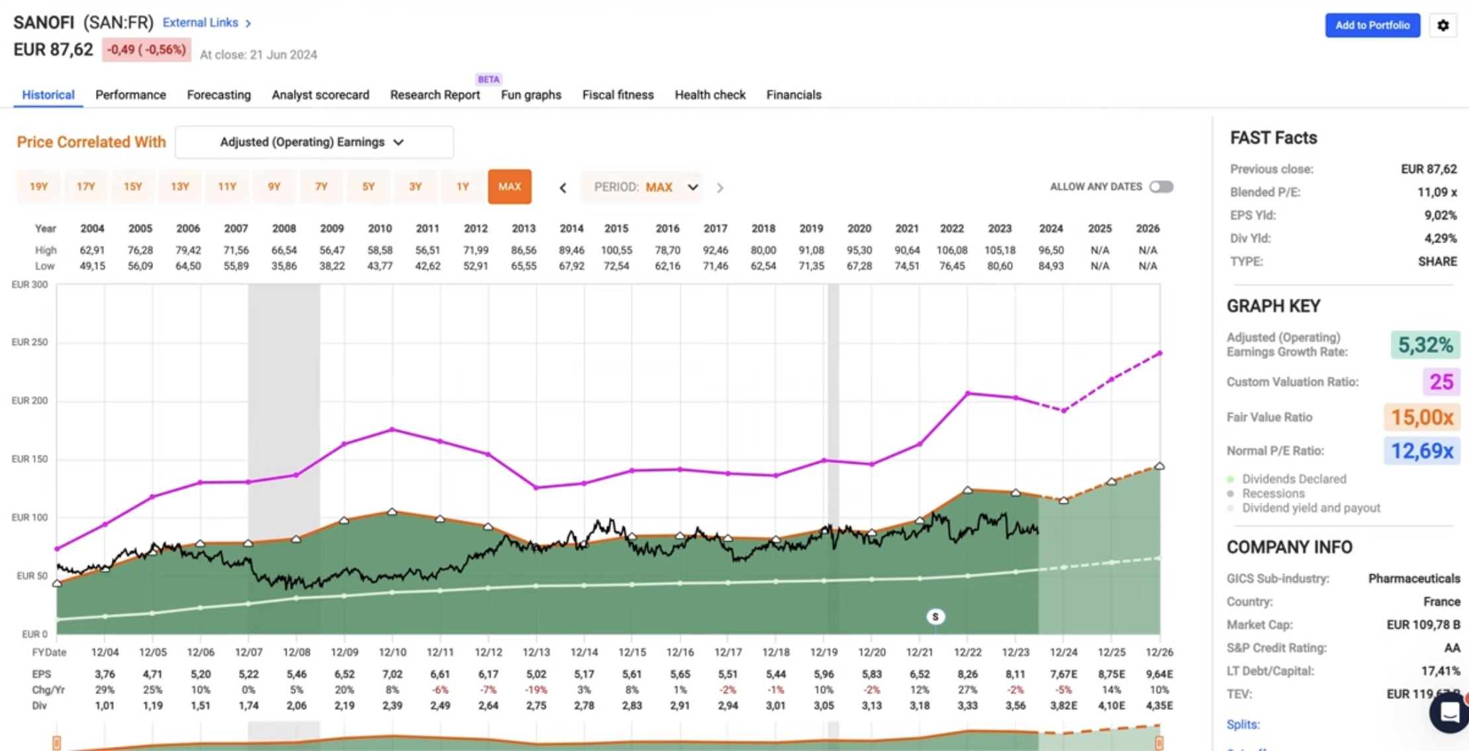Viewport: 1469px width, 751px height.
Task: Toggle Allow Any Dates switch
Action: [x=1161, y=187]
